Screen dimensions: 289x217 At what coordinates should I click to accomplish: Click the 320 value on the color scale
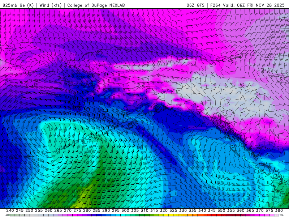(x=164, y=210)
